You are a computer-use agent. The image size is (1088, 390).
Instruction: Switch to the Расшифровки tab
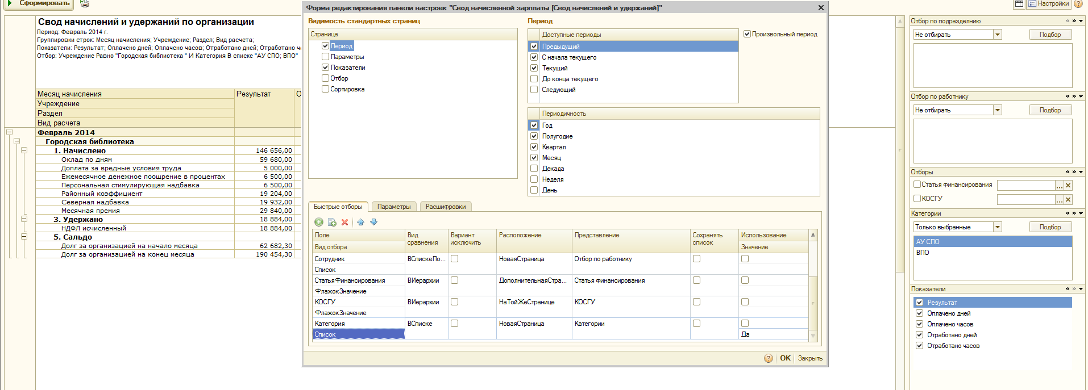click(446, 207)
